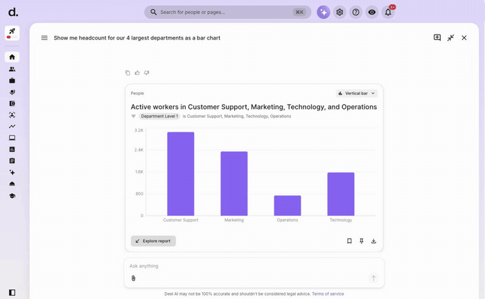This screenshot has width=485, height=299.
Task: Open the service bell icon in sidebar
Action: point(12,184)
